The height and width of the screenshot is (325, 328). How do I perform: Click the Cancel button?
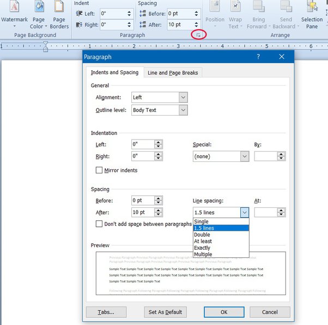click(270, 312)
